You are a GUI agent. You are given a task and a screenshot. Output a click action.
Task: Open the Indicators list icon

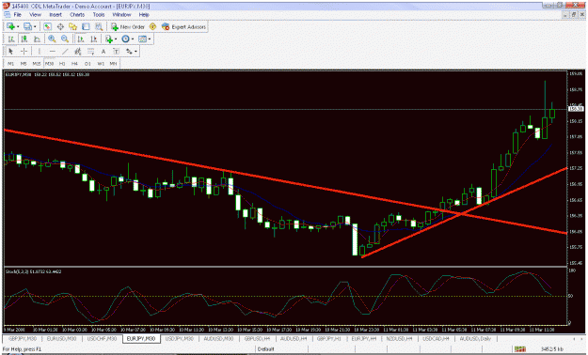109,39
